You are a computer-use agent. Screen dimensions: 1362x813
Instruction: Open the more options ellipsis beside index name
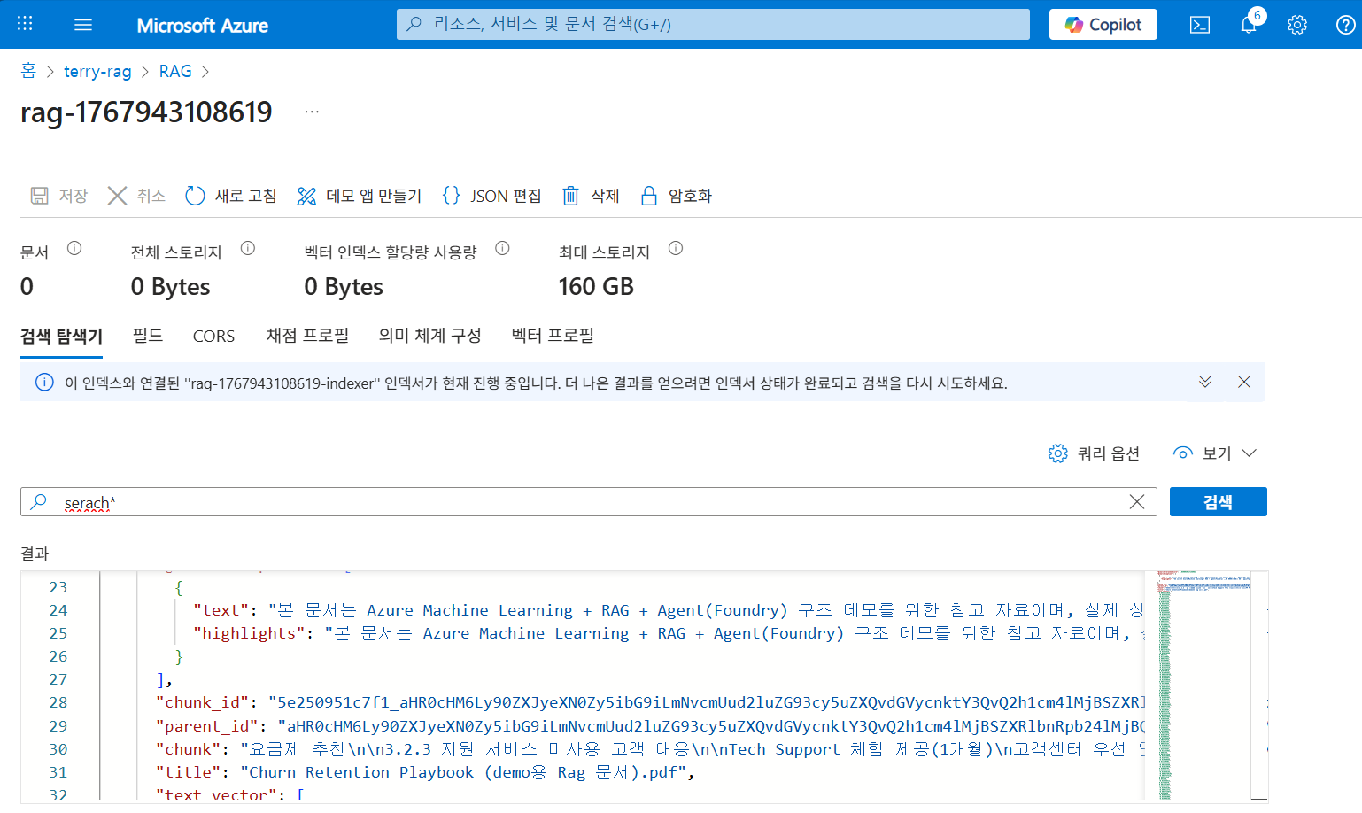312,112
